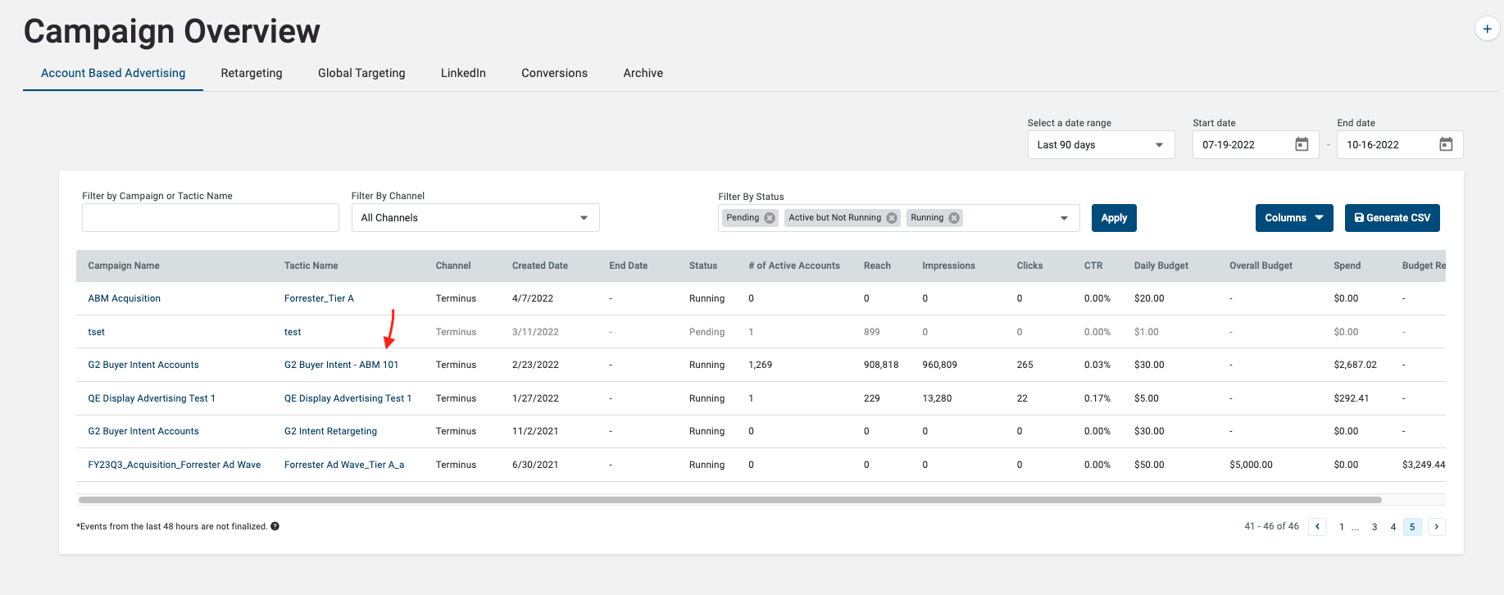This screenshot has width=1504, height=595.
Task: Click the # of Active Accounts header
Action: (x=794, y=266)
